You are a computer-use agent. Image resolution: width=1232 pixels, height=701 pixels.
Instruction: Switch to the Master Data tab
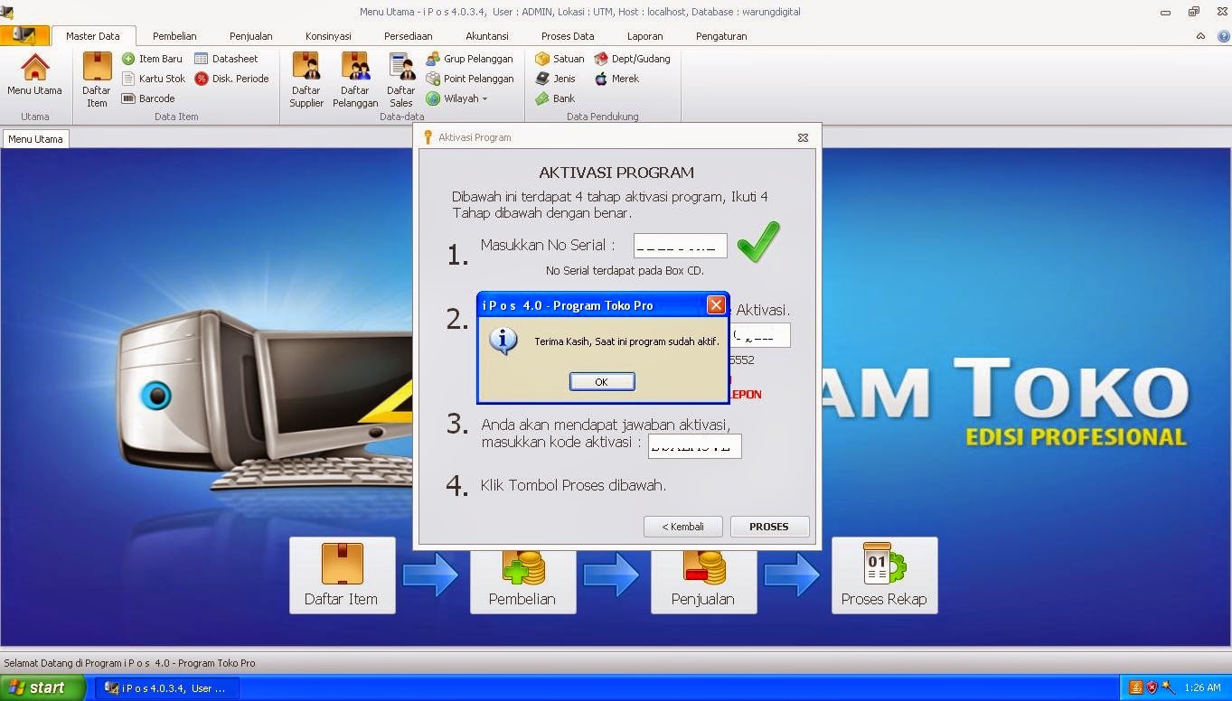pyautogui.click(x=93, y=36)
